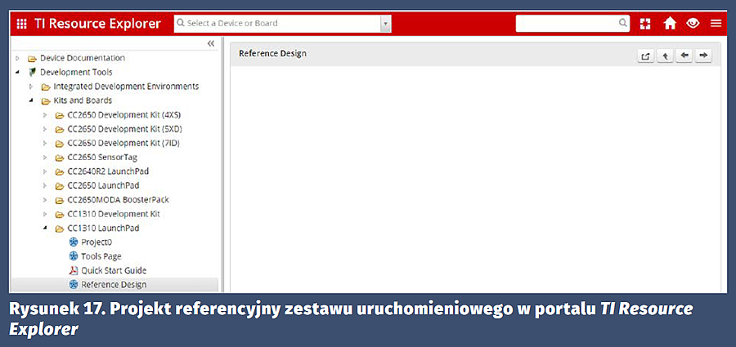Go forward with the right arrow button
Image resolution: width=736 pixels, height=347 pixels.
tap(703, 56)
